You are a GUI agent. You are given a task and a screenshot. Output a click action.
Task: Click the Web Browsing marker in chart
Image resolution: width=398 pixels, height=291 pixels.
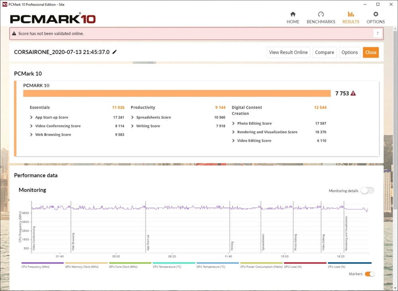pos(73,242)
